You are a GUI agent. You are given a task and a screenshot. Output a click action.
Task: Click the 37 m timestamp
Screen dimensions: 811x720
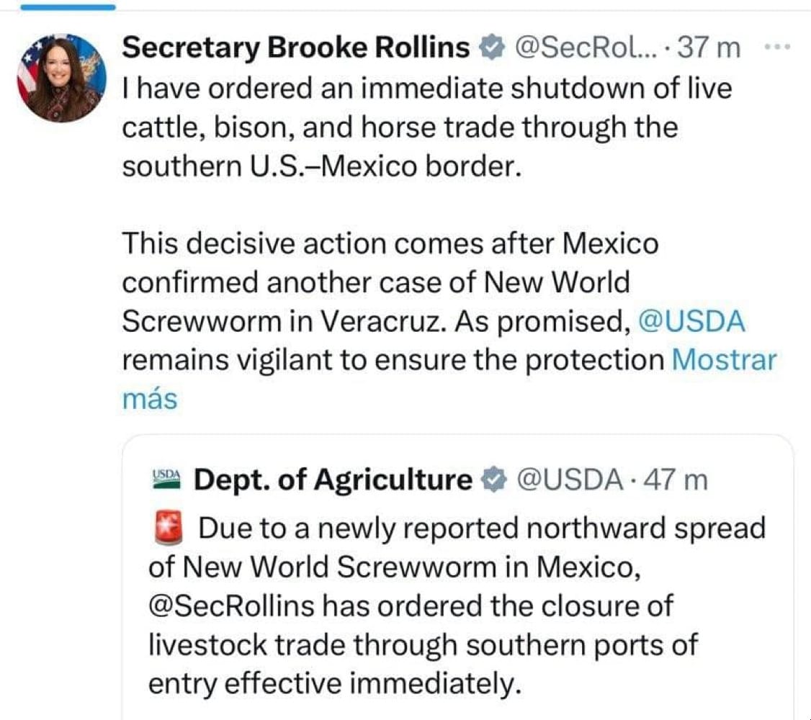point(709,48)
